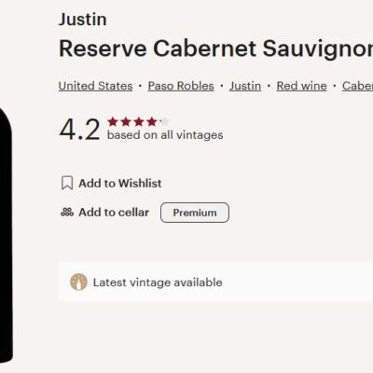
Task: Select the first red rating star
Action: pos(113,122)
